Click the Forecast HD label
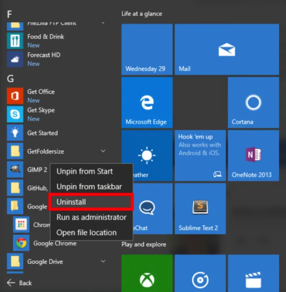Image resolution: width=286 pixels, height=292 pixels. point(44,55)
